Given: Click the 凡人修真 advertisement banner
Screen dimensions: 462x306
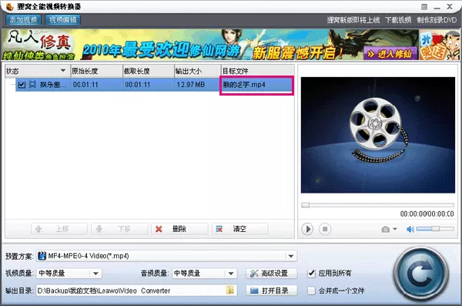Looking at the screenshot, I should point(209,45).
